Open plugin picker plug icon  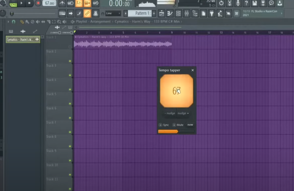[x=212, y=13]
